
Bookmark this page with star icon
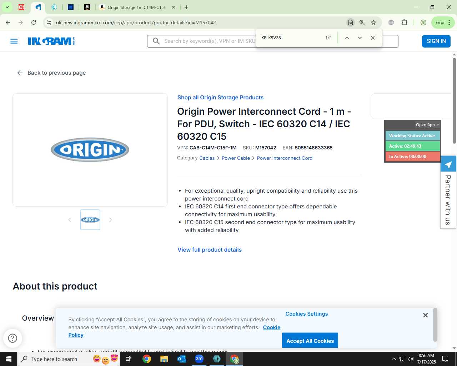coord(373,23)
